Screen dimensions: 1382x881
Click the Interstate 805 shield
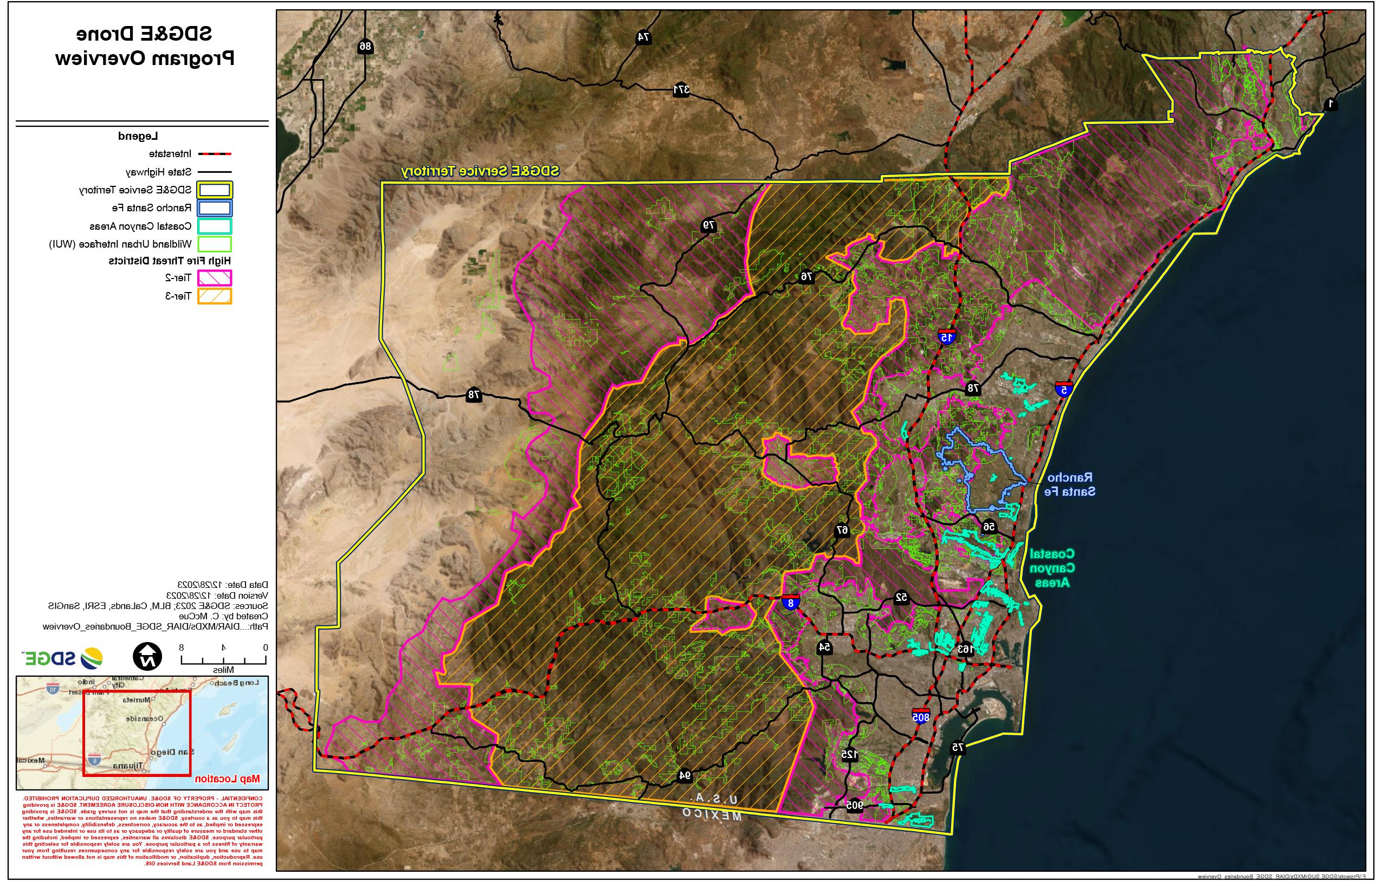(x=921, y=716)
